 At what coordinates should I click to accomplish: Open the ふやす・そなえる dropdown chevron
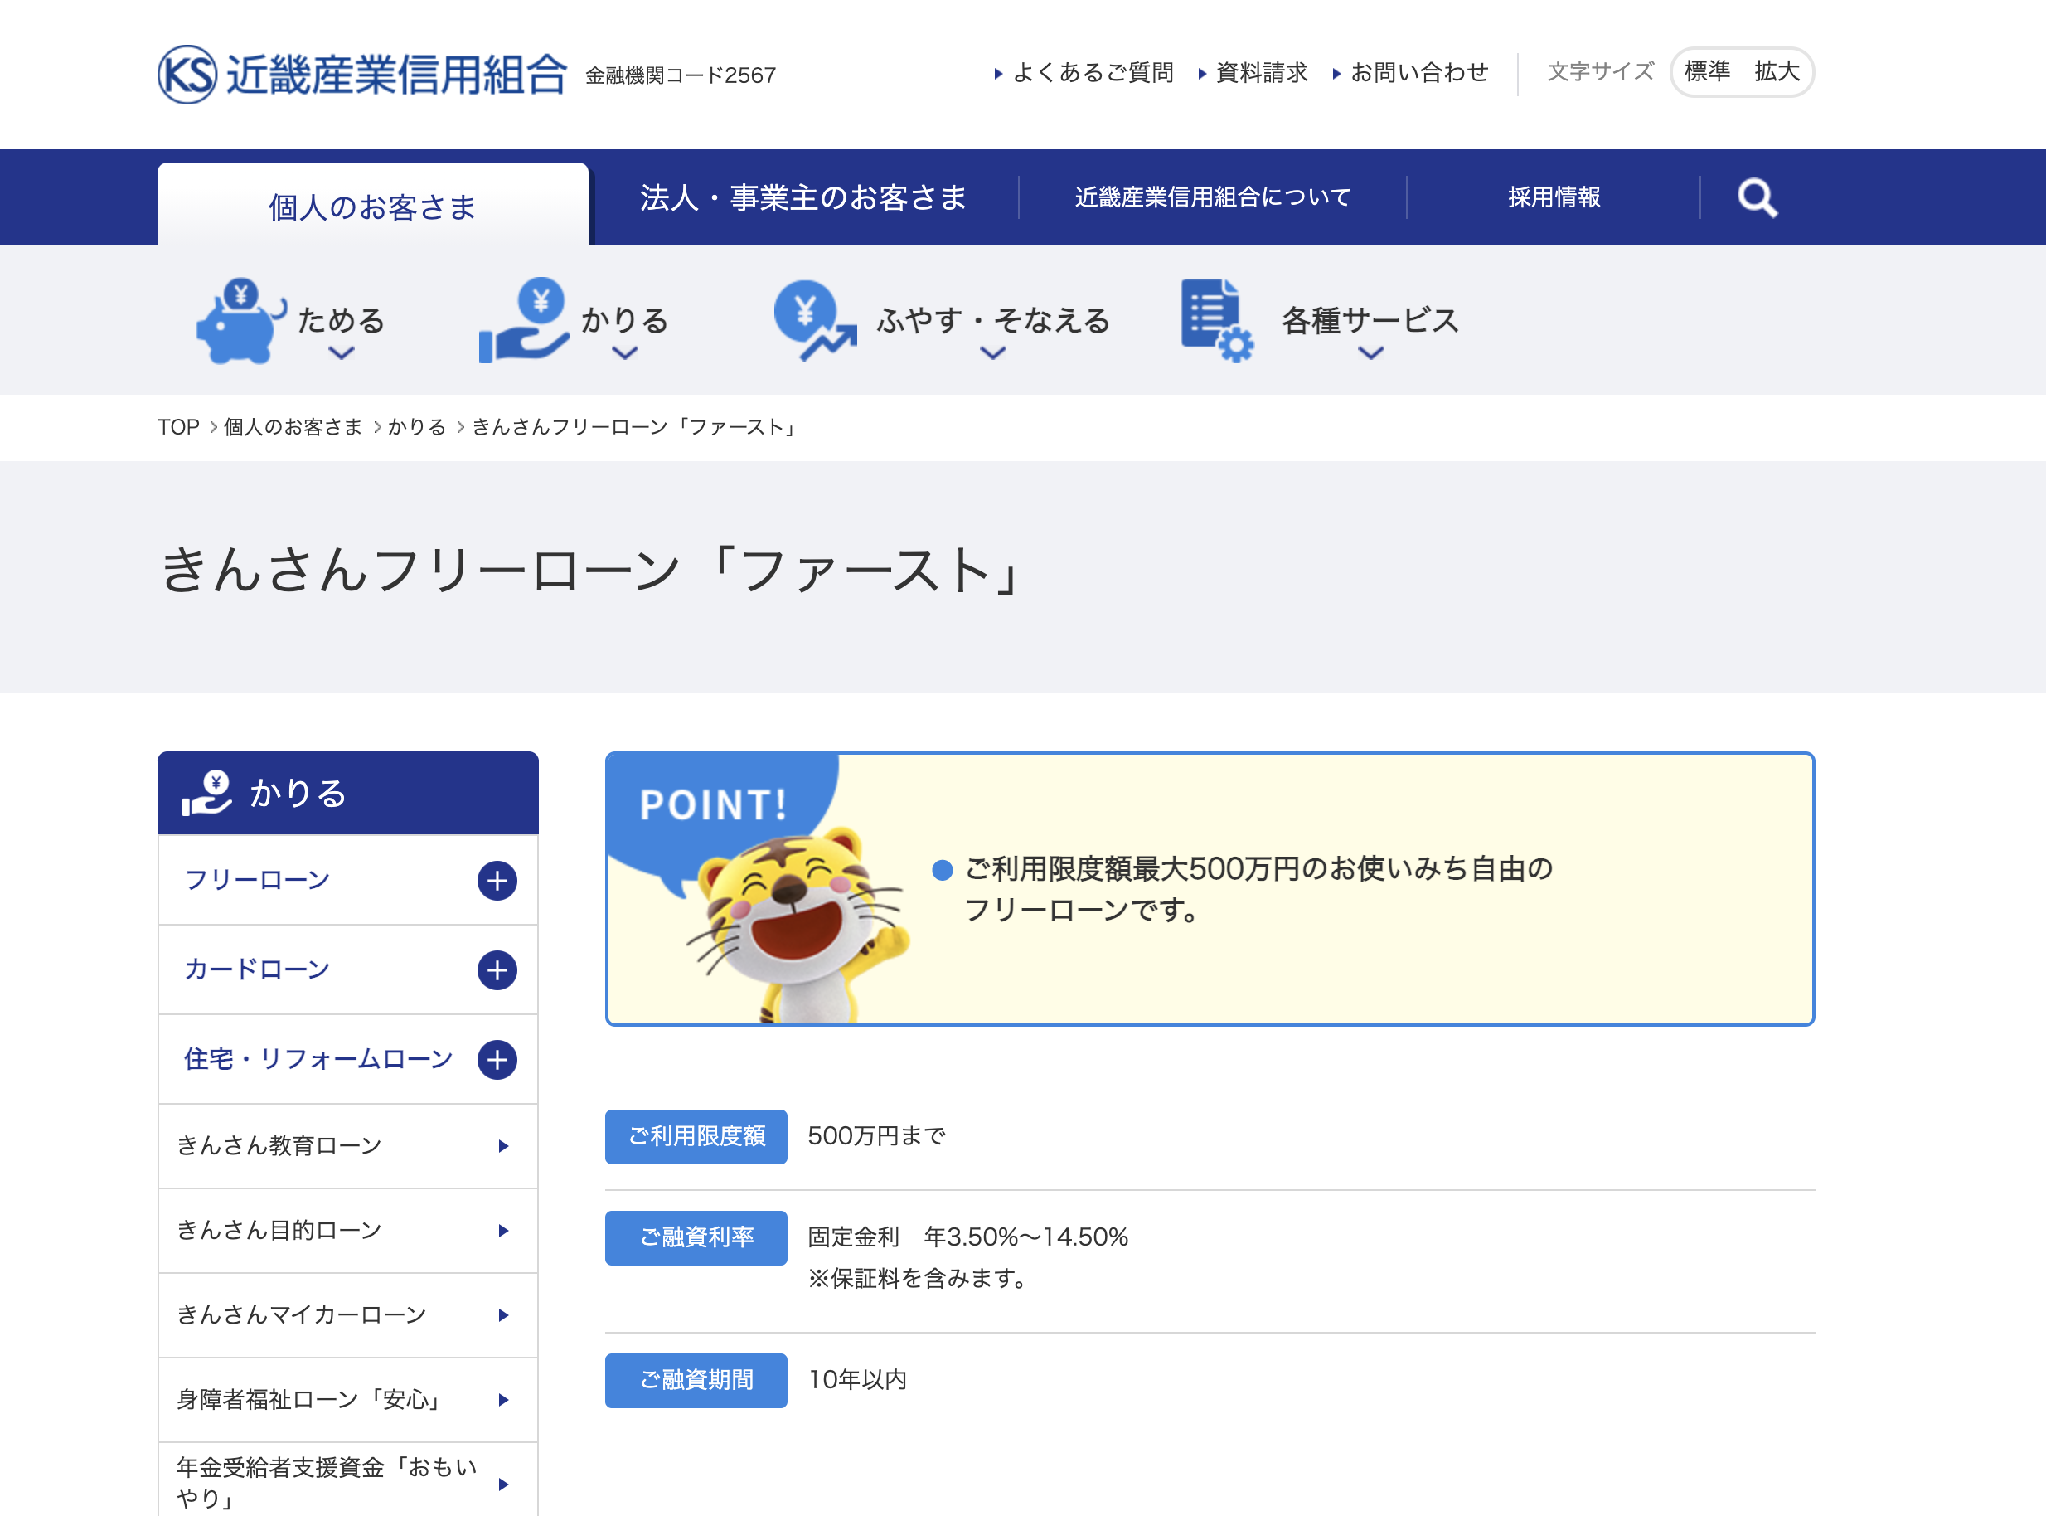993,353
